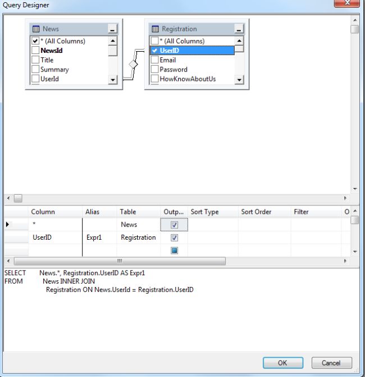Viewport: 365px width, 377px height.
Task: Cancel the Query Designer dialog
Action: tap(332, 362)
